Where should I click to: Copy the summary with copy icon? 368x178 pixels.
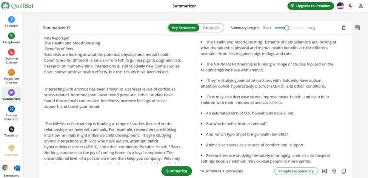tap(343, 171)
